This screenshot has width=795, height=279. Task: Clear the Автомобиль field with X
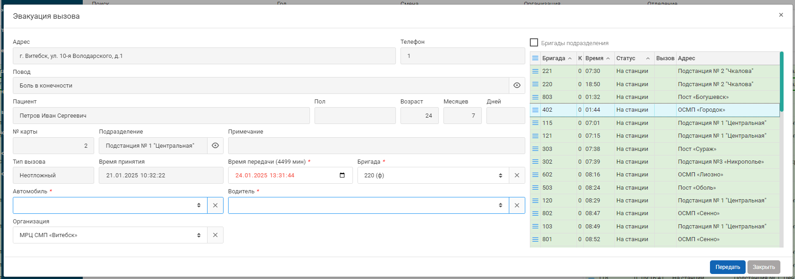click(x=215, y=206)
